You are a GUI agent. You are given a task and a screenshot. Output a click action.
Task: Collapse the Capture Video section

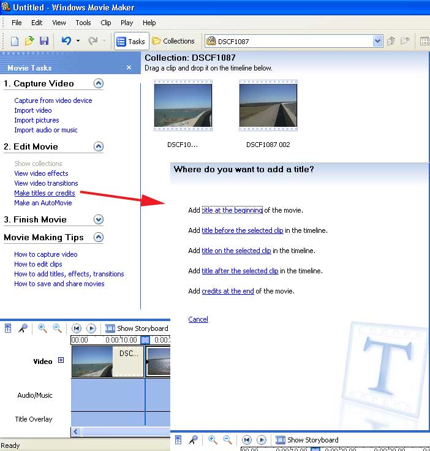(x=98, y=83)
